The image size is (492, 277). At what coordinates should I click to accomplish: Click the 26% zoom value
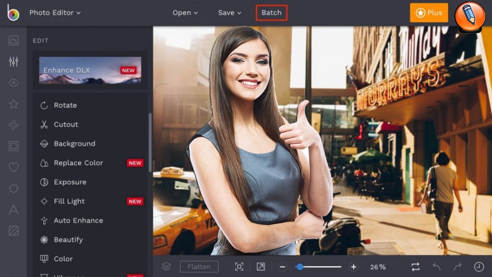pos(378,267)
